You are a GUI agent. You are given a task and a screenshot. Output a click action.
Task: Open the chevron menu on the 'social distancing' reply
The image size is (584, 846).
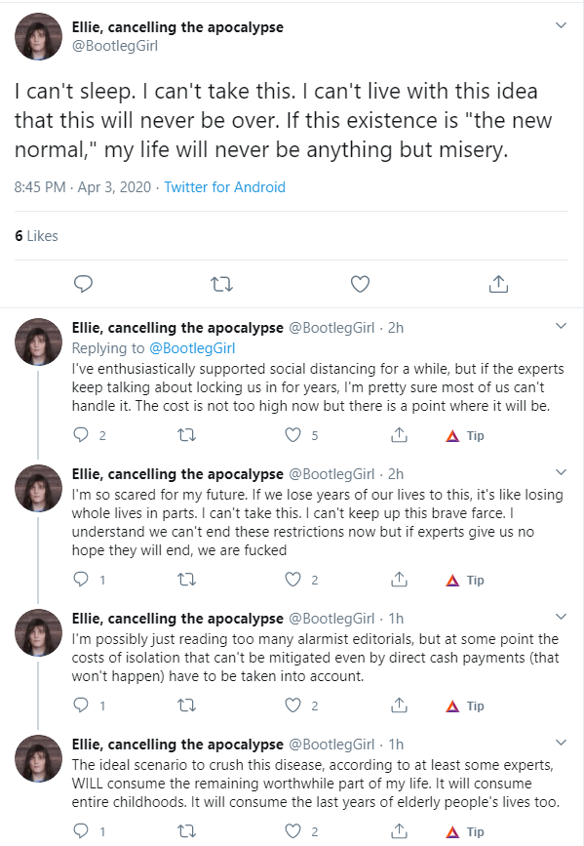(562, 326)
